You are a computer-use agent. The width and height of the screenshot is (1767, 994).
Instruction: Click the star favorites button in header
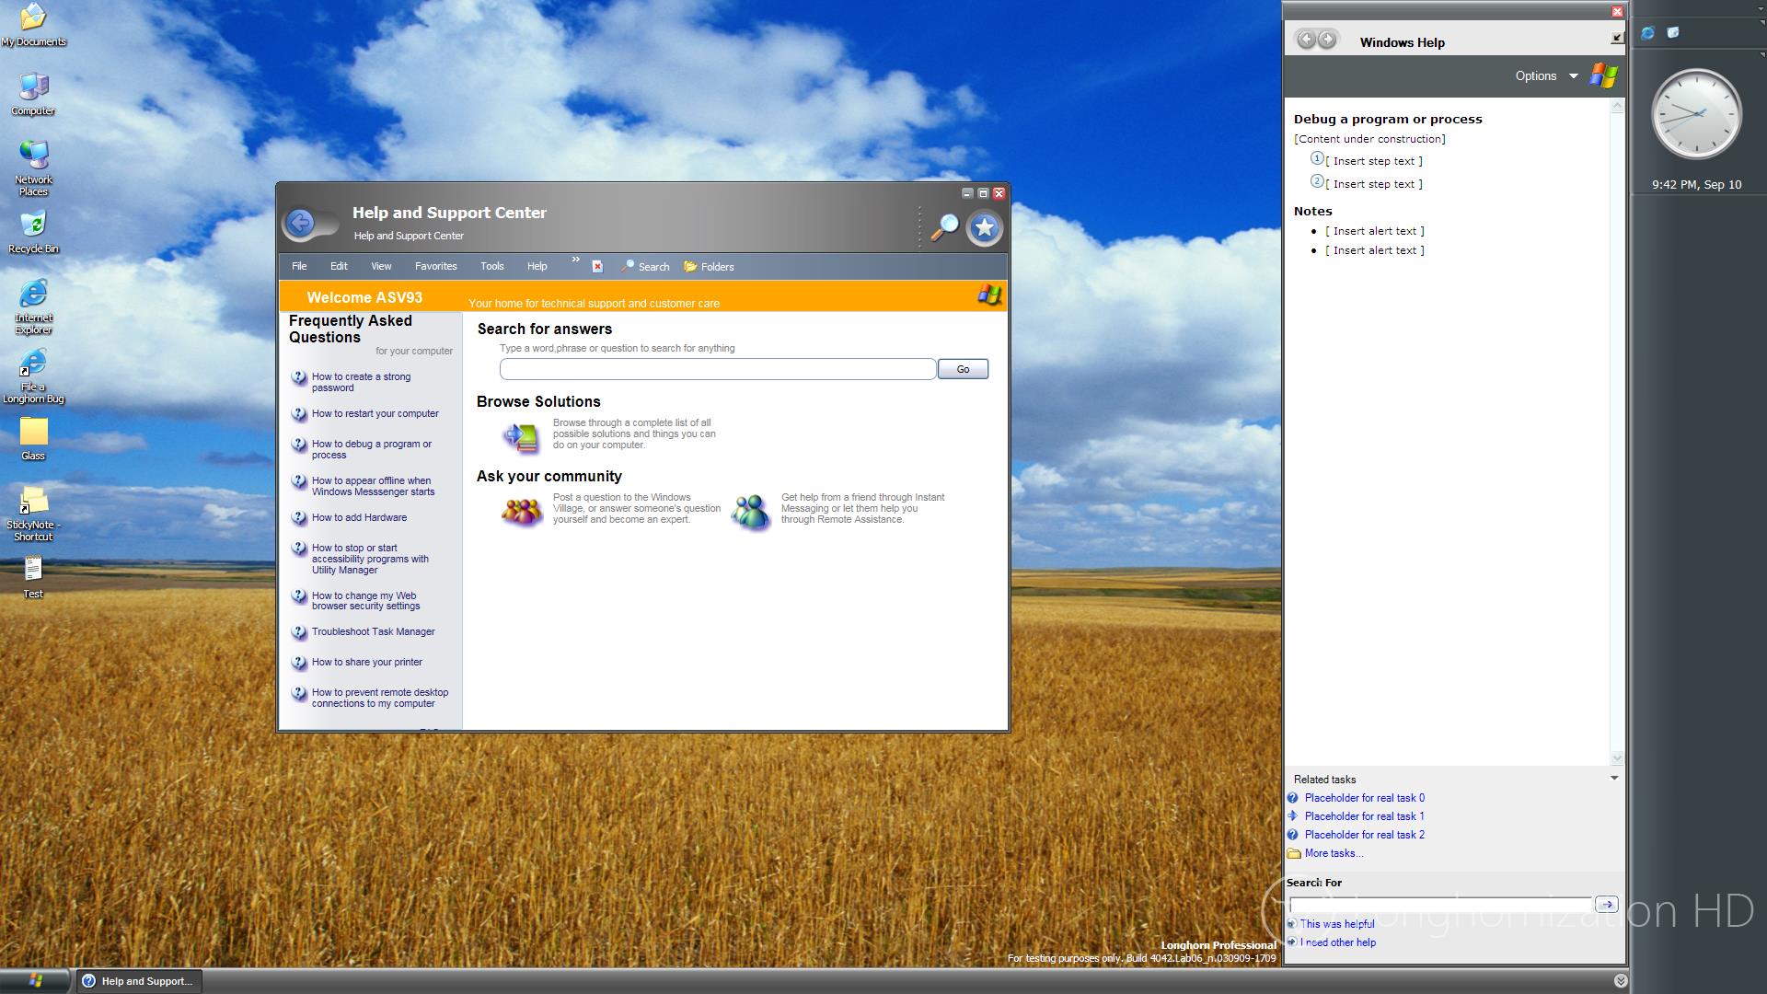pyautogui.click(x=984, y=227)
